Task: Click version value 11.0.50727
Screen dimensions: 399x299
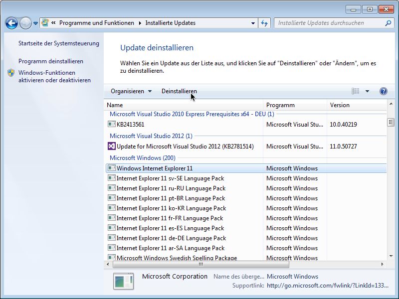Action: (343, 147)
